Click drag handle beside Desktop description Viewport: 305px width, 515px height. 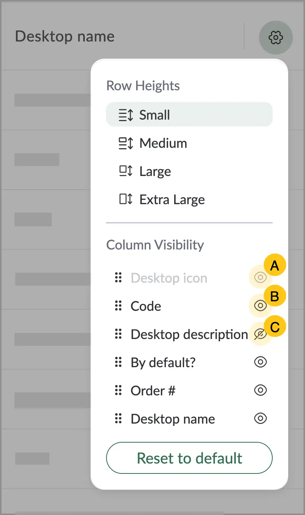[118, 334]
